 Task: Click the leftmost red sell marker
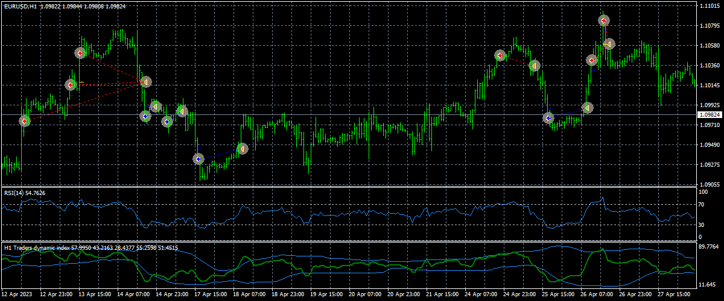25,121
